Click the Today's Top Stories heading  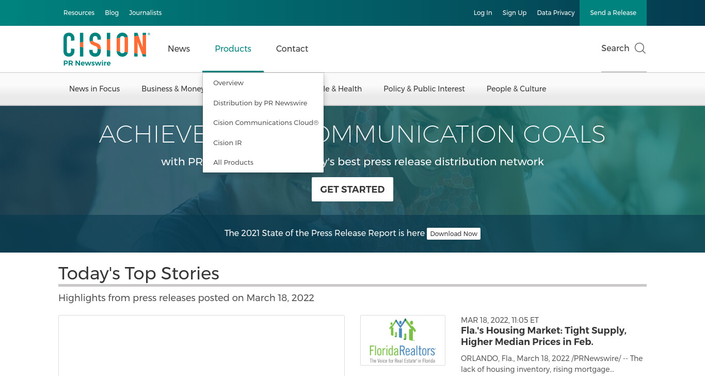coord(139,273)
